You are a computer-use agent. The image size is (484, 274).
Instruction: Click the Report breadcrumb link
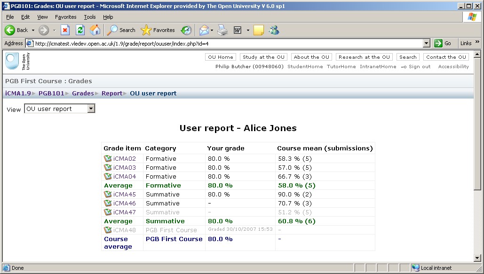[x=112, y=94]
